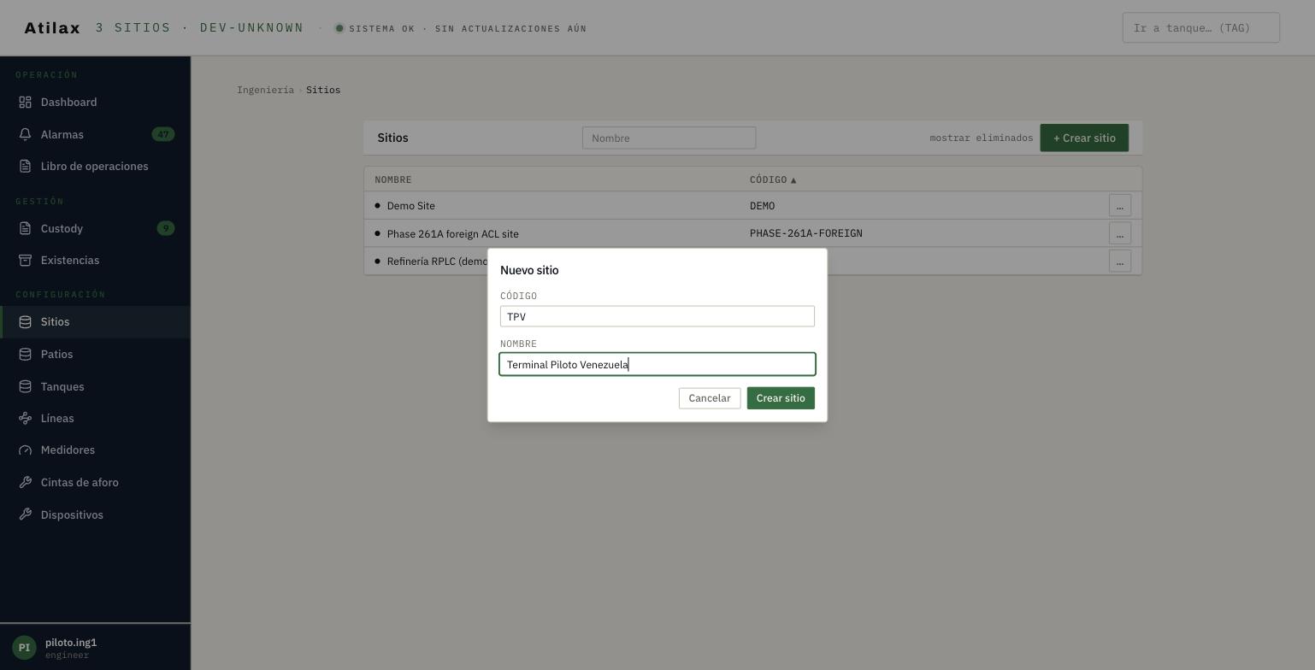Click the Patios database icon
Viewport: 1315px width, 670px height.
[26, 355]
